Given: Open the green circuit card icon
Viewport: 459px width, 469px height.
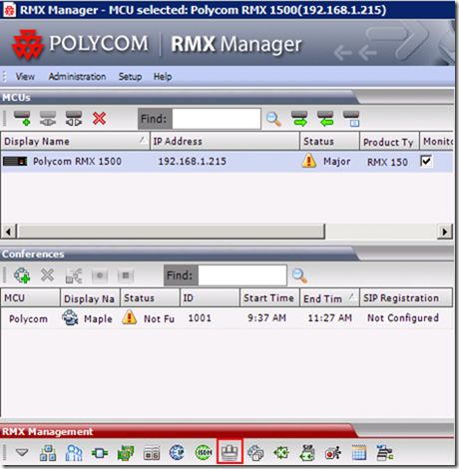Looking at the screenshot, I should [126, 453].
